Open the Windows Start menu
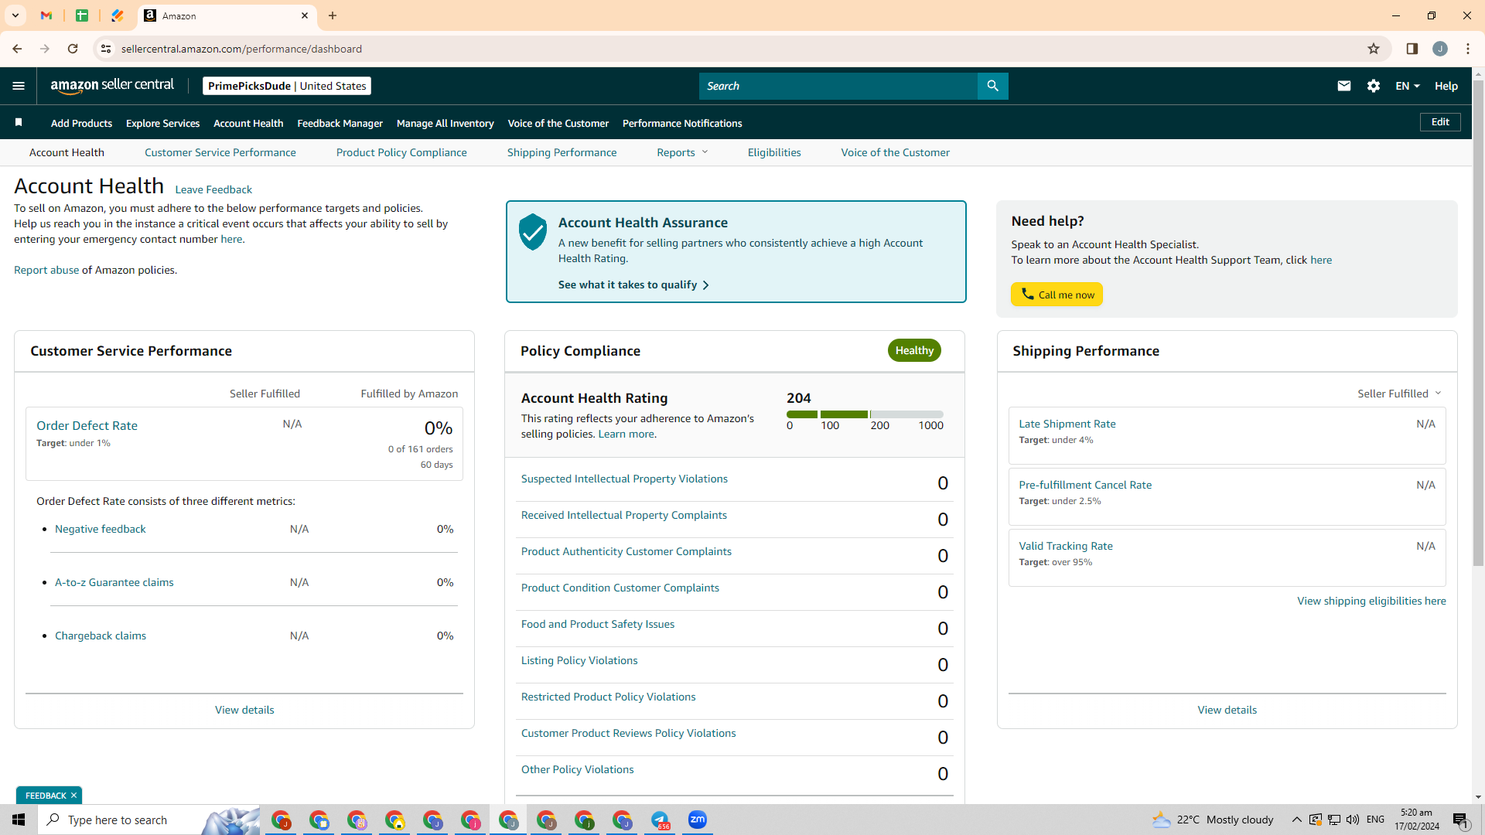Screen dimensions: 1485x835 tap(19, 820)
